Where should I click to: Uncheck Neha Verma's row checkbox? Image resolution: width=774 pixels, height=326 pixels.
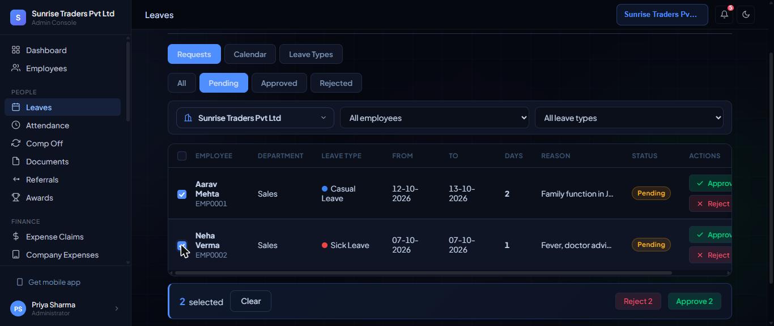tap(182, 246)
